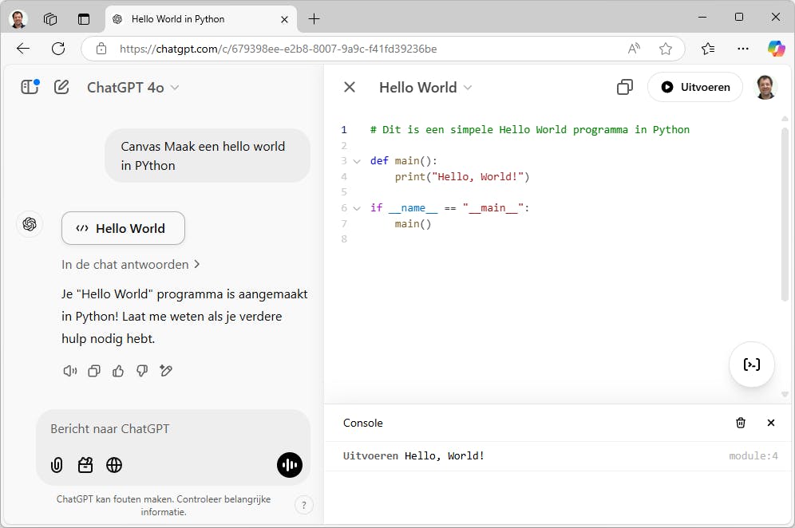Open the globe web search tool

pyautogui.click(x=114, y=465)
